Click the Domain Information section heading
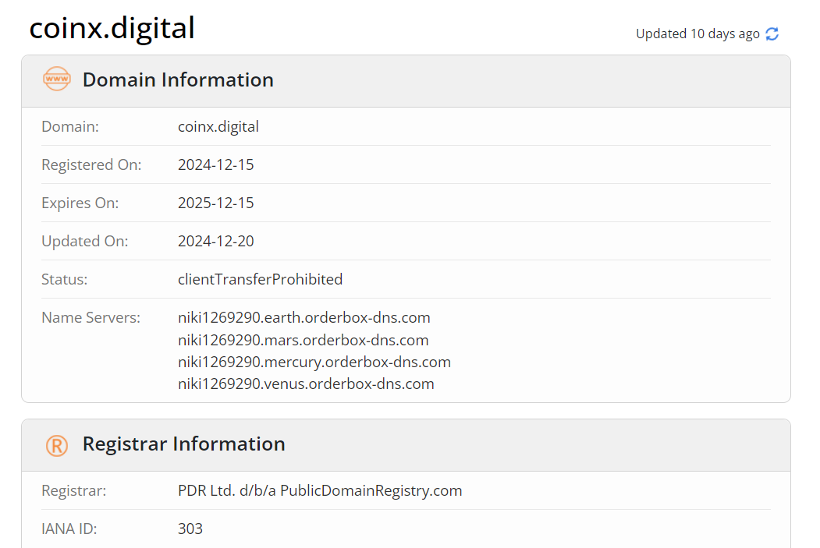This screenshot has width=820, height=548. tap(178, 80)
